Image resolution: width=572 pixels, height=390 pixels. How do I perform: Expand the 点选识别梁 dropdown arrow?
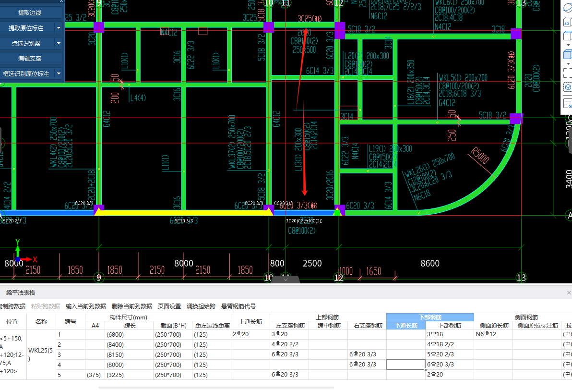(x=59, y=43)
